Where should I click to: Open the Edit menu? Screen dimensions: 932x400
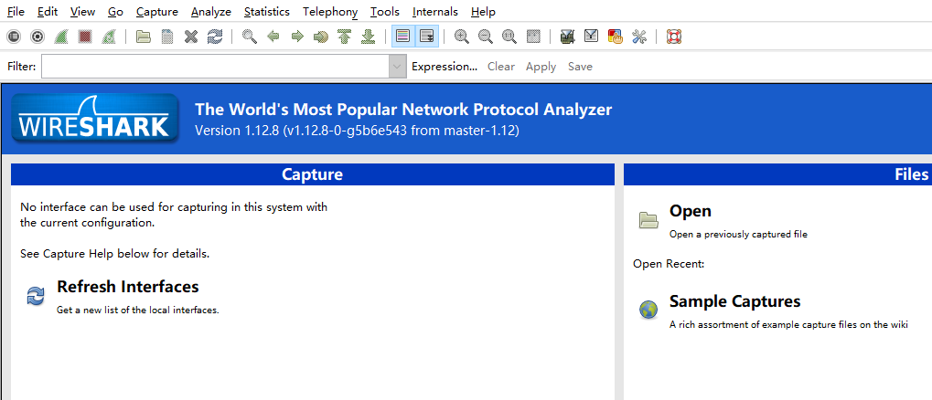[47, 12]
